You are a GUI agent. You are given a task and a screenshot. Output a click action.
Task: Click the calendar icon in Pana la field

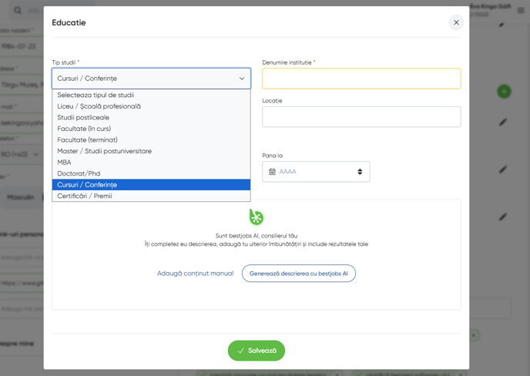click(272, 172)
